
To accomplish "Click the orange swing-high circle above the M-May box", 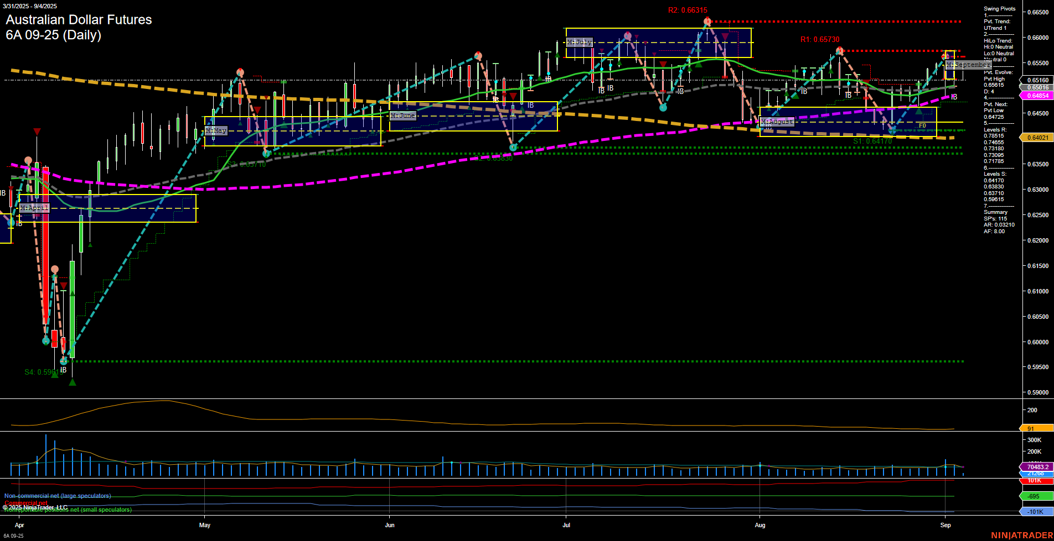I will tap(240, 71).
